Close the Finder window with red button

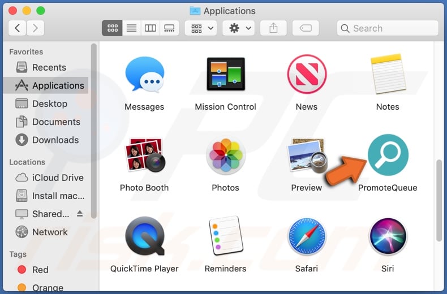(x=12, y=11)
